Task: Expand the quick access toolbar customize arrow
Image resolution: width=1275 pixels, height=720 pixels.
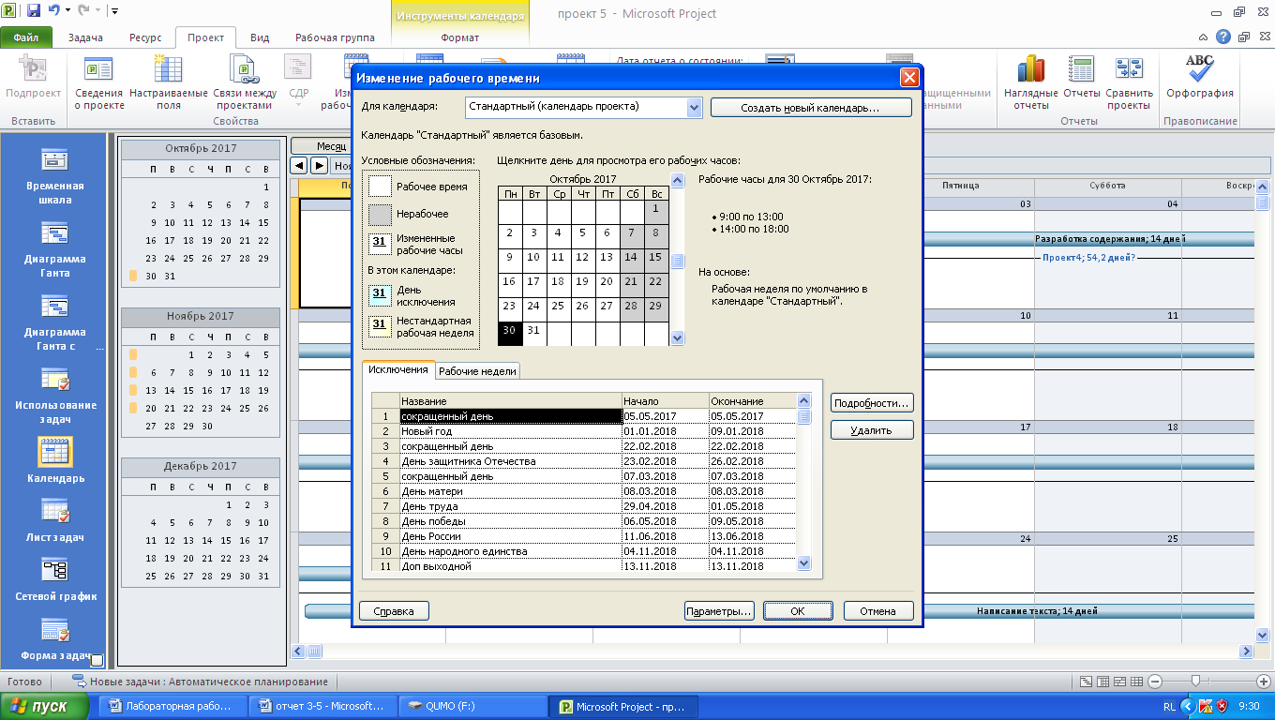Action: tap(114, 11)
